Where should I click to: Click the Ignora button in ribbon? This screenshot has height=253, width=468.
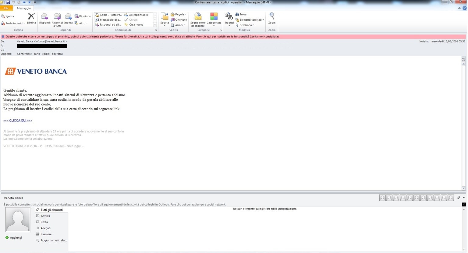click(x=8, y=16)
